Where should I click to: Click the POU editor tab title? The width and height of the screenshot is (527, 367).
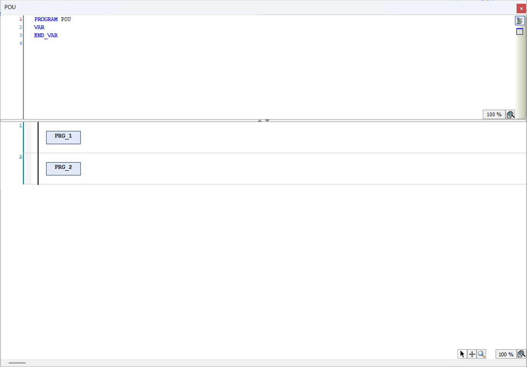(x=10, y=7)
